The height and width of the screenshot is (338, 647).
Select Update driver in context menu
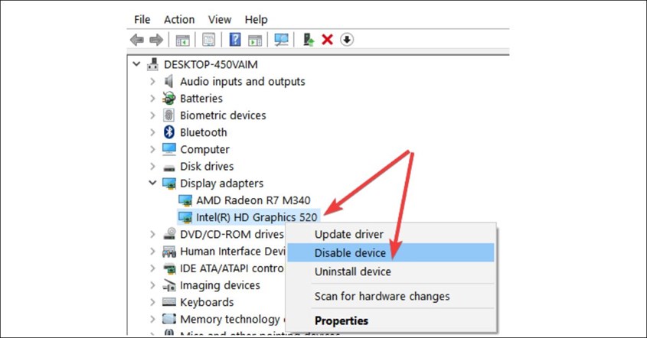pyautogui.click(x=349, y=234)
